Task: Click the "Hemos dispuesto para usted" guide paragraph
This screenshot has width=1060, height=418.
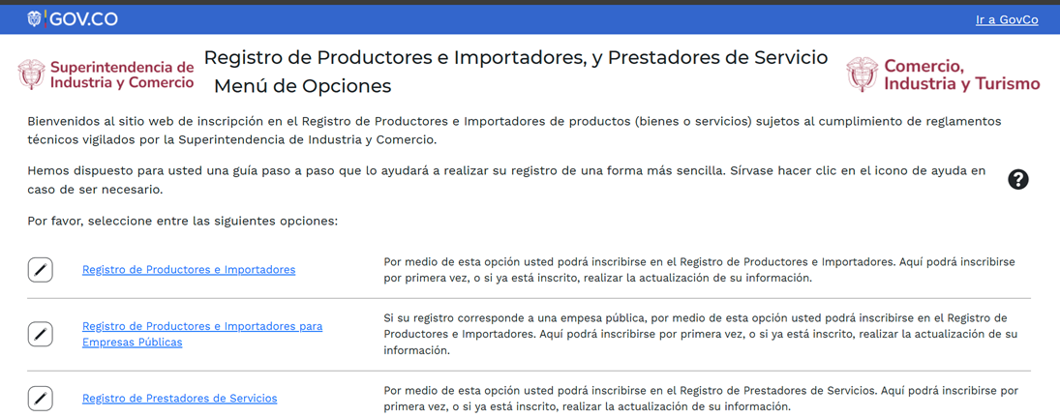Action: [x=505, y=180]
